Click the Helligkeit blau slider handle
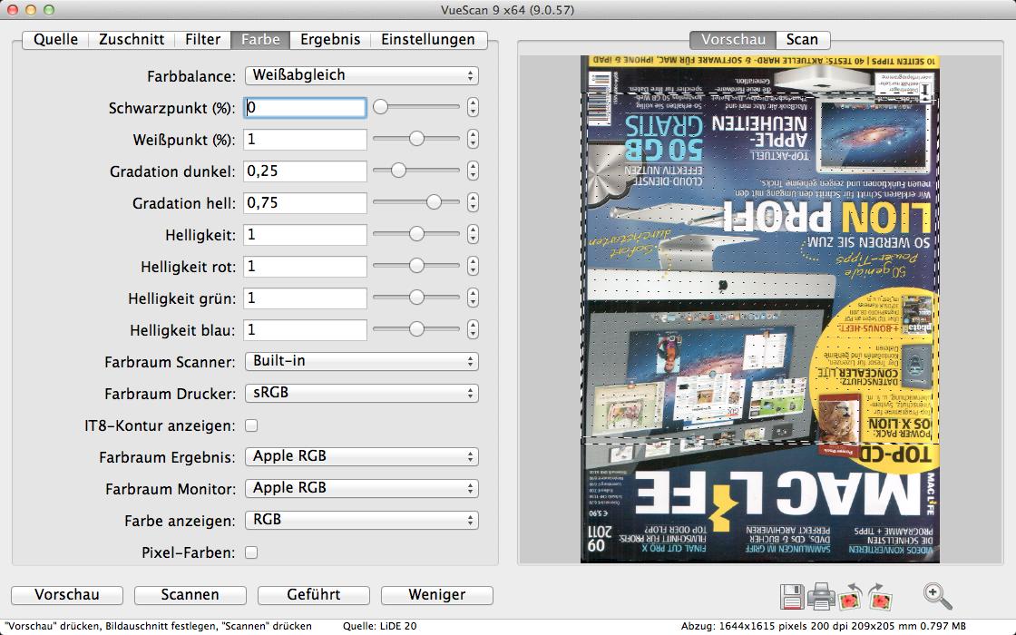Image resolution: width=1016 pixels, height=635 pixels. (416, 329)
